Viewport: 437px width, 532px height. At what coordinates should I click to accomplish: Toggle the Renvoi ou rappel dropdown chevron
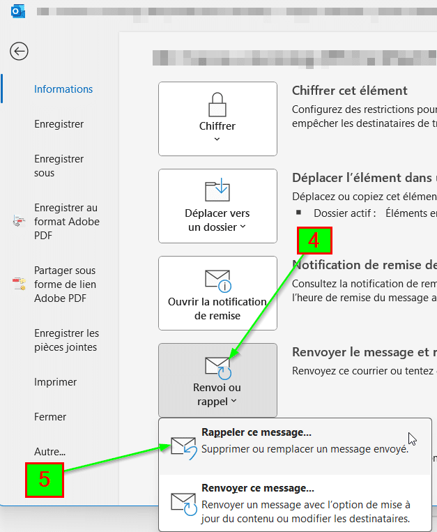point(234,401)
